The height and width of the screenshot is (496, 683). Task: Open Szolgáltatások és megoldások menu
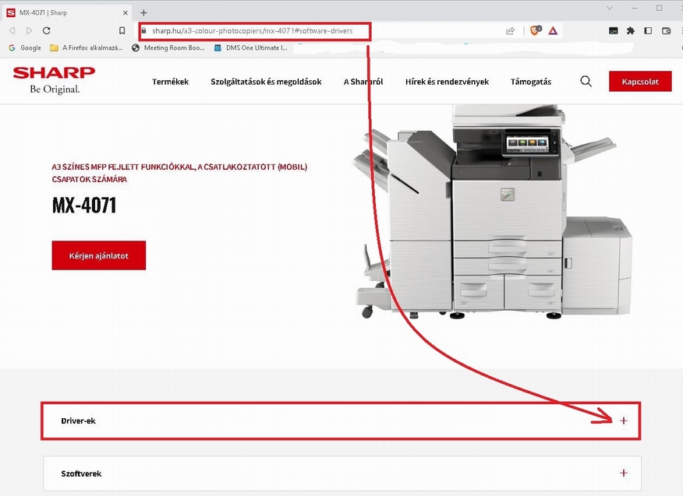(x=266, y=82)
